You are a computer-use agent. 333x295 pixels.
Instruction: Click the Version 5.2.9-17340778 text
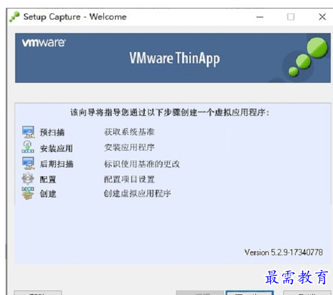coord(283,252)
